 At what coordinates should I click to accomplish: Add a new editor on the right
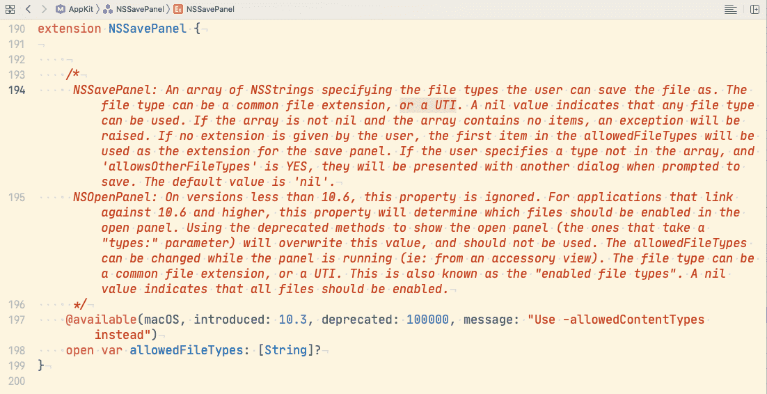tap(754, 9)
